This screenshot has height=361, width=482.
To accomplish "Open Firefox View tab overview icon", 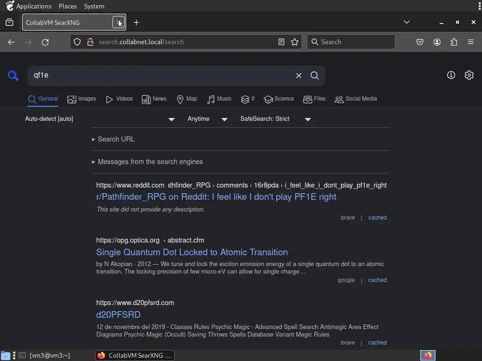I will 9,23.
